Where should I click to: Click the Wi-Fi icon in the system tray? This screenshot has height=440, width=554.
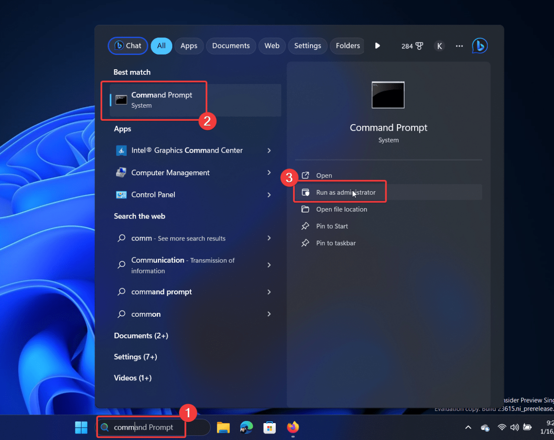click(502, 427)
